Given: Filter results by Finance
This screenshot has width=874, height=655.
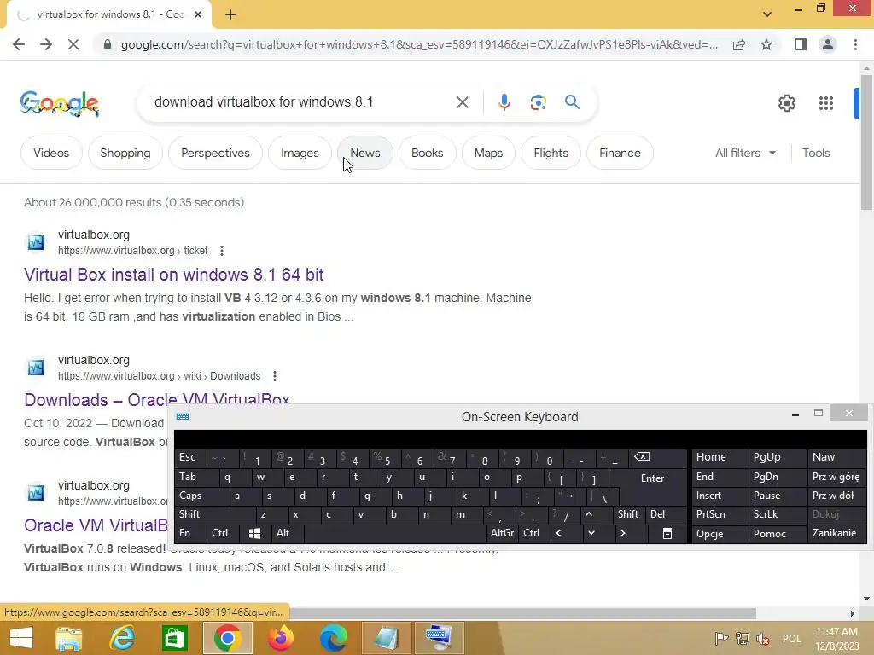Looking at the screenshot, I should pyautogui.click(x=620, y=153).
